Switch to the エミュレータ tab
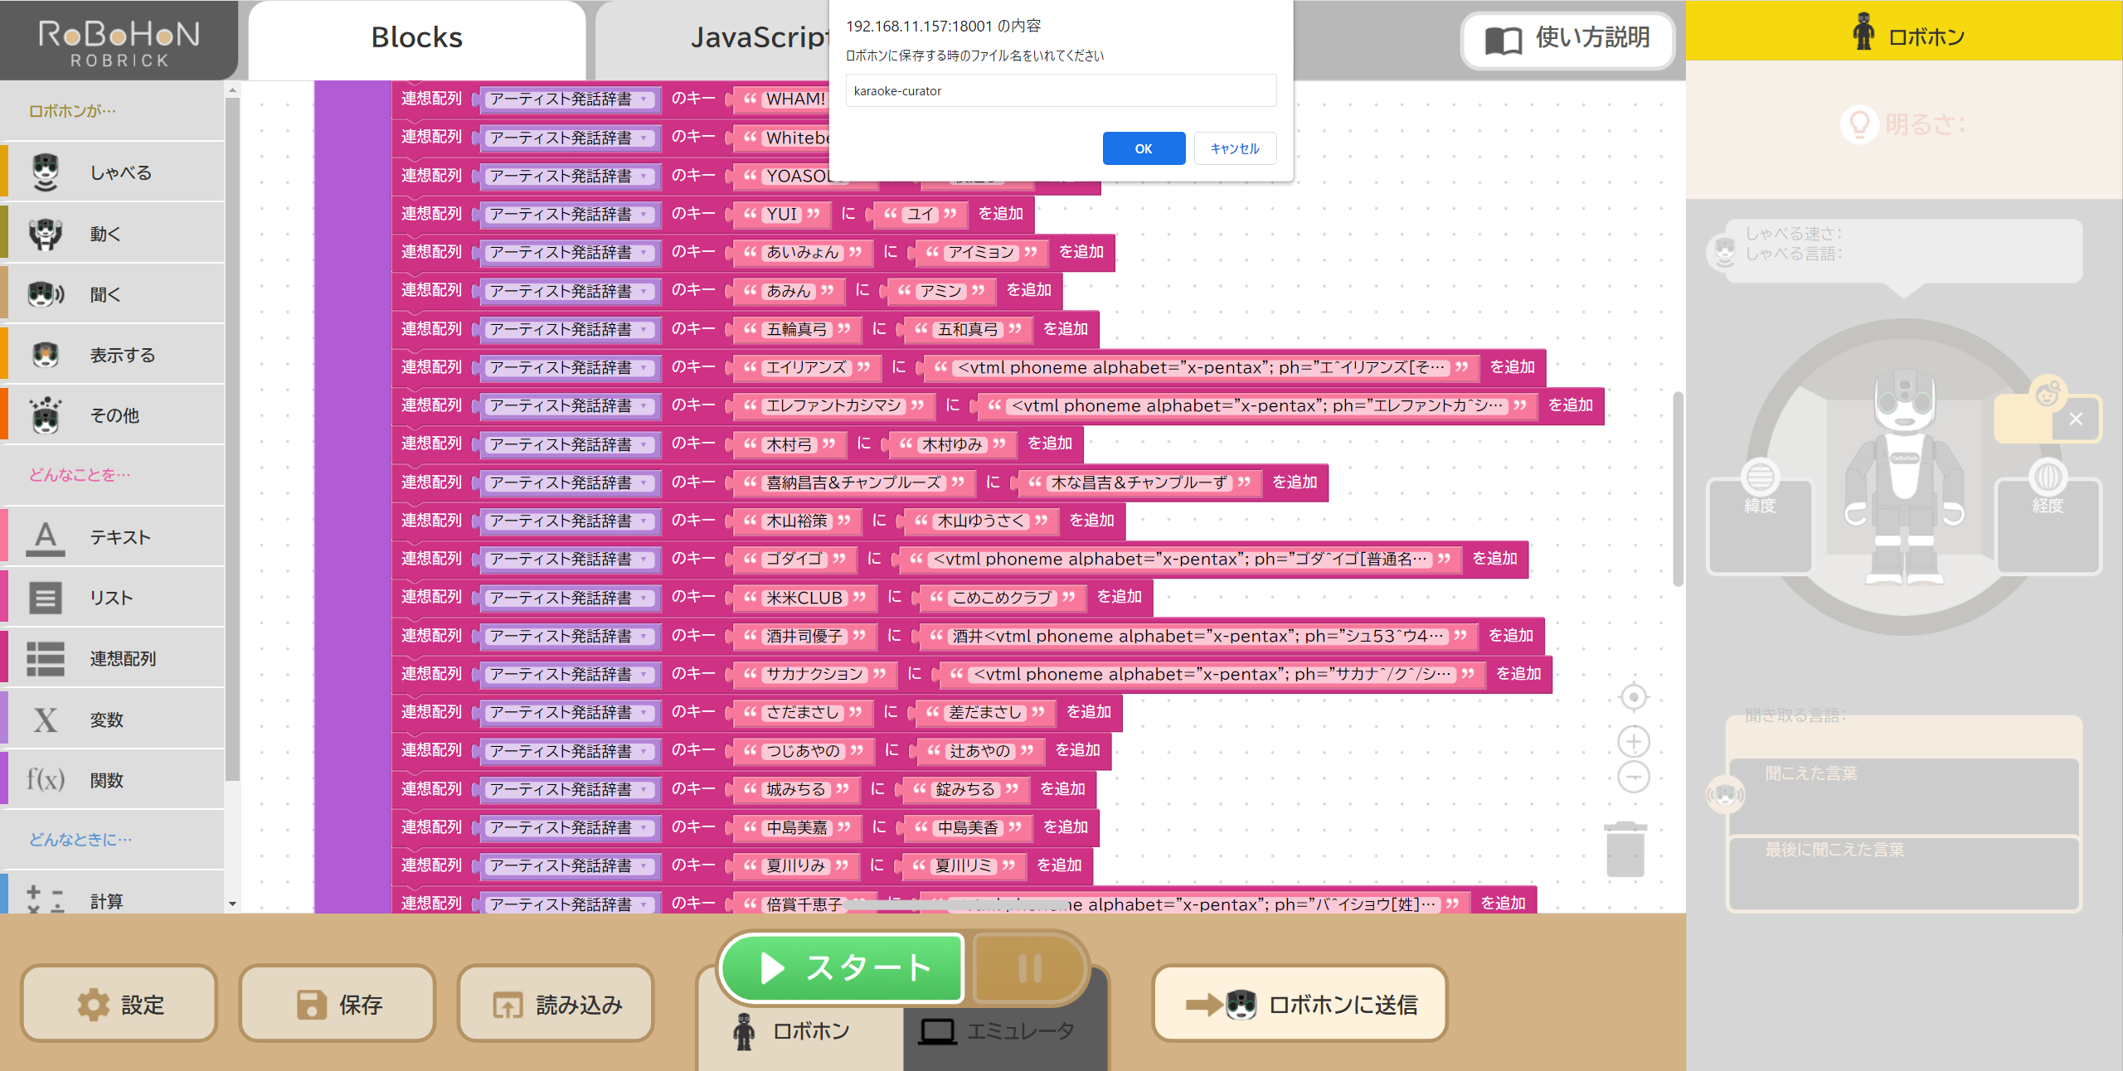This screenshot has width=2123, height=1071. (x=1004, y=1030)
